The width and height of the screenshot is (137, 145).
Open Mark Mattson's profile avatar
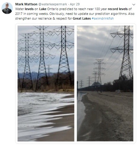pyautogui.click(x=7, y=8)
